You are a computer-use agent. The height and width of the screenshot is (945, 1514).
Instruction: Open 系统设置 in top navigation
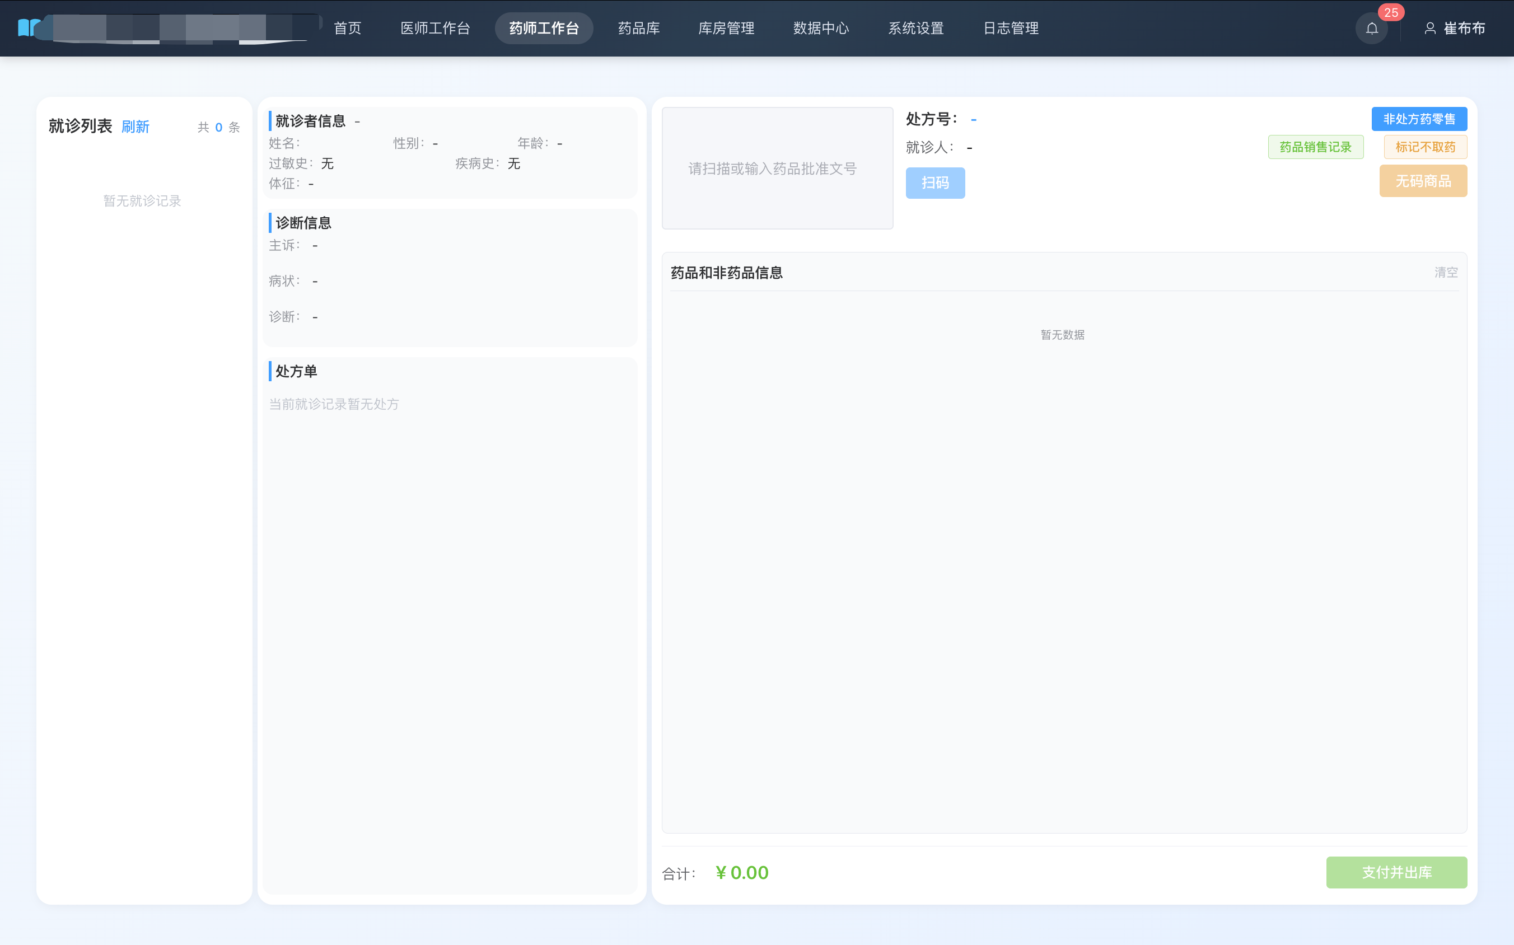coord(916,28)
